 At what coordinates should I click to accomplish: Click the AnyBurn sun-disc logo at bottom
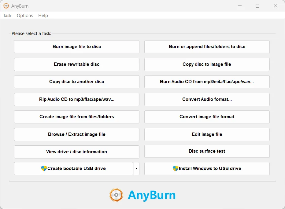116,195
